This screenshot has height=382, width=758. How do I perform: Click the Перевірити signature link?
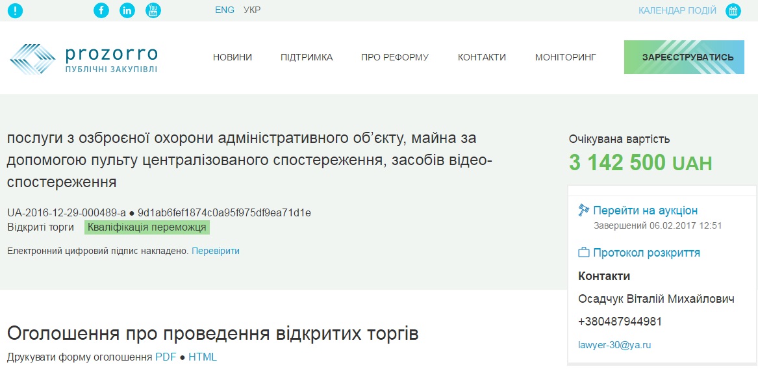pos(216,251)
